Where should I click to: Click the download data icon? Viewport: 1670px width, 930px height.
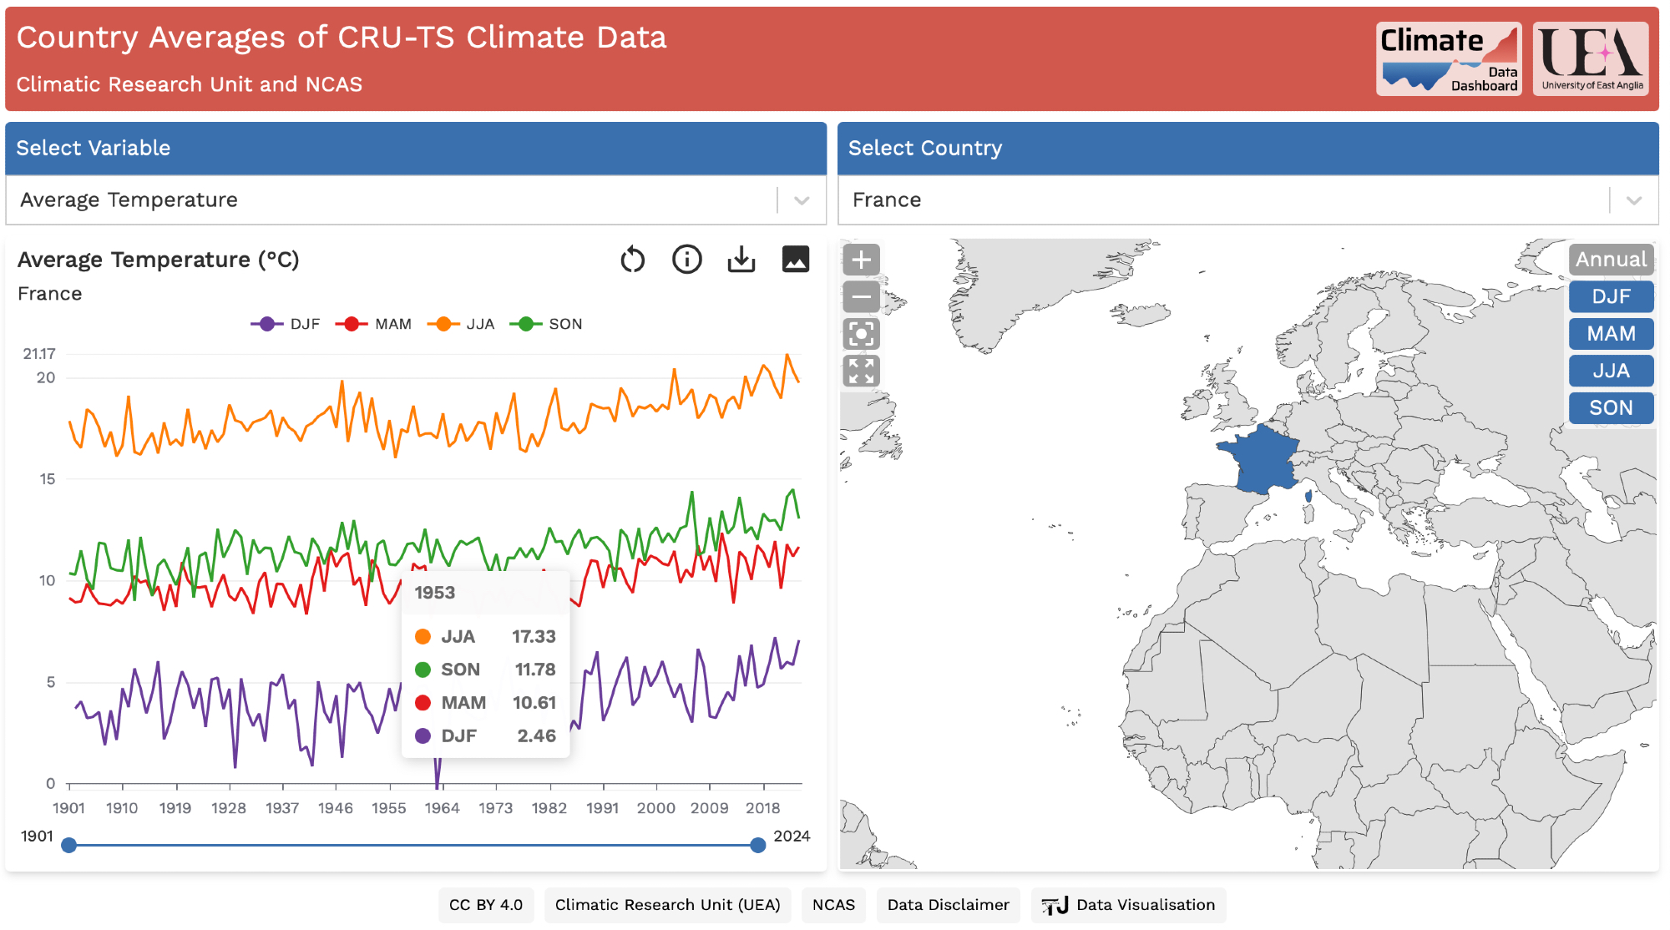tap(741, 260)
